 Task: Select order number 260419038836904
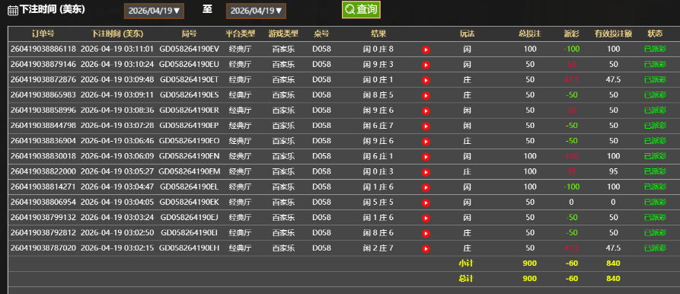[x=43, y=140]
